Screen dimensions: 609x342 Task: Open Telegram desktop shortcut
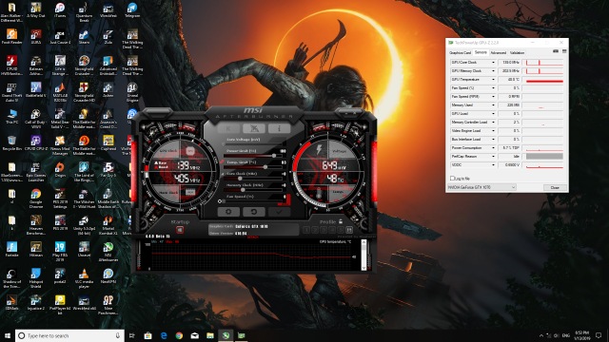pyautogui.click(x=132, y=10)
